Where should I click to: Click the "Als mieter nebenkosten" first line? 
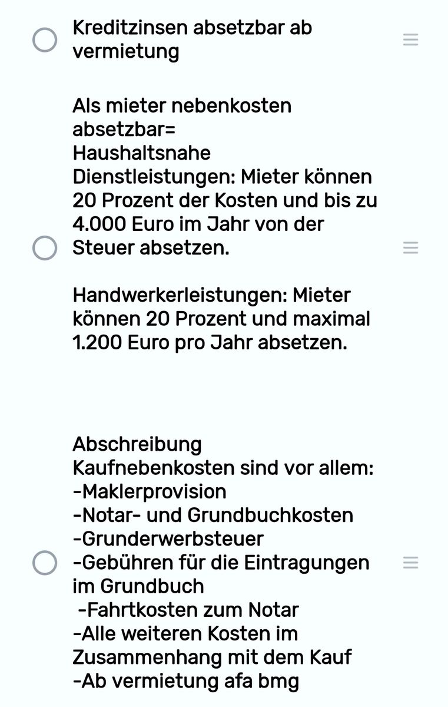pos(182,106)
